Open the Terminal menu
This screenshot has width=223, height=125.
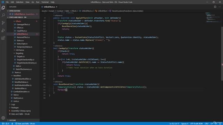click(x=45, y=2)
